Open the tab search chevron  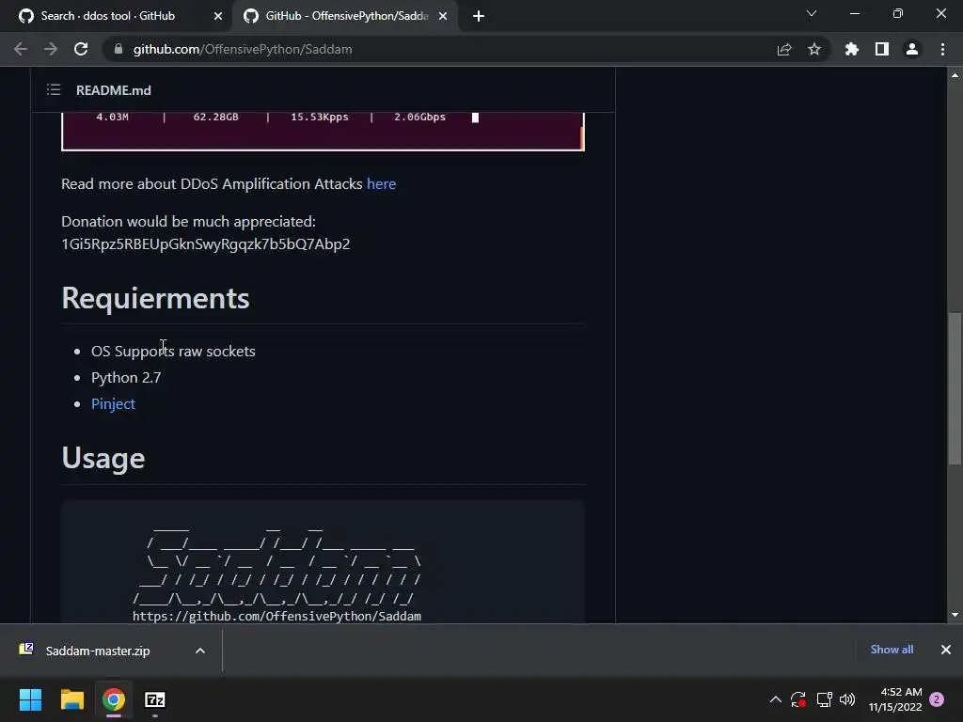tap(812, 13)
